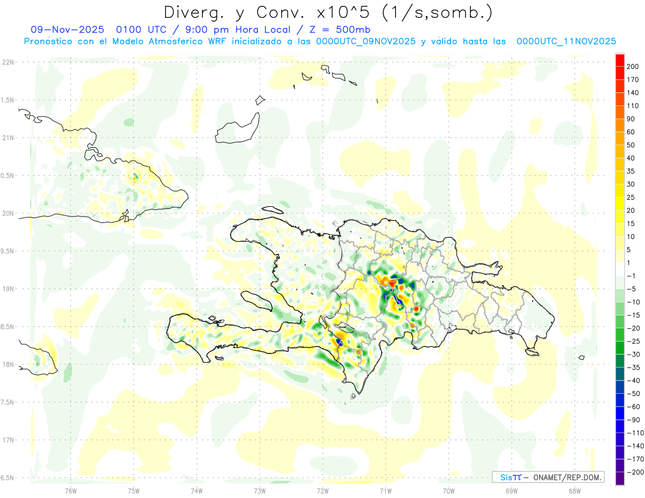Click the -200 value on the color scale
This screenshot has height=498, width=645.
click(634, 472)
